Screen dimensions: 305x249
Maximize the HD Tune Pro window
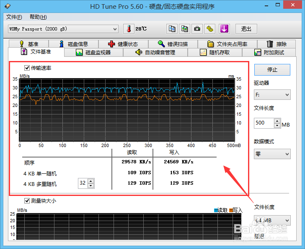click(x=278, y=5)
